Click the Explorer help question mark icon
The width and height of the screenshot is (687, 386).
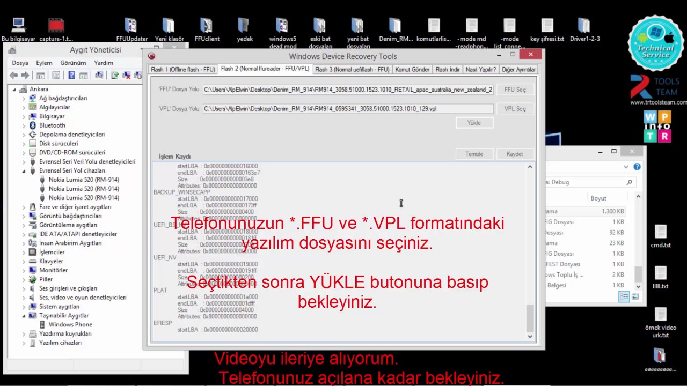click(x=637, y=167)
